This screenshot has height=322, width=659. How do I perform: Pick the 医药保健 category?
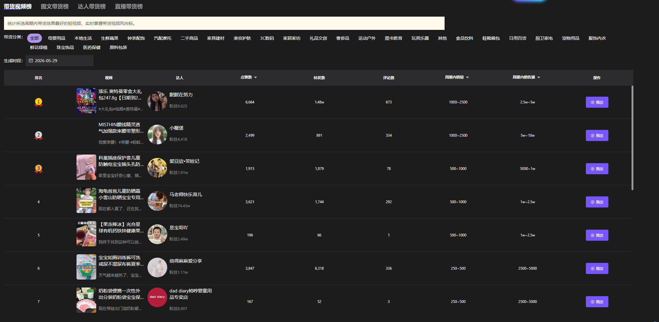(x=92, y=47)
